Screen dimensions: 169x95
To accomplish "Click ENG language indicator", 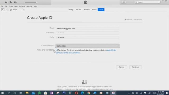I will pos(154,93).
